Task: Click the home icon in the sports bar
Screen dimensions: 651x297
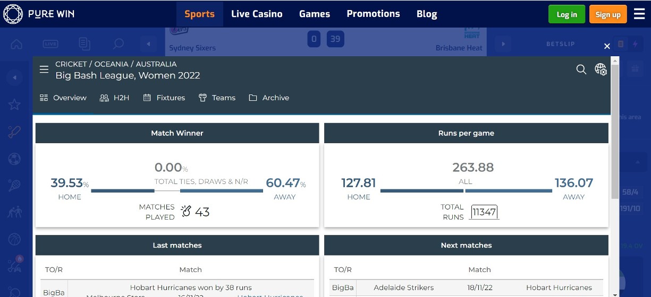Action: tap(16, 44)
